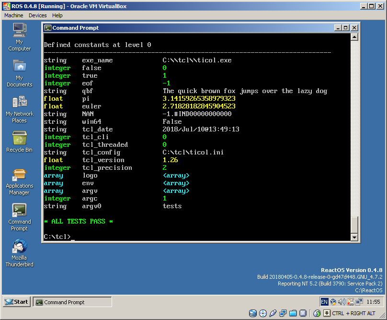This screenshot has width=387, height=320.
Task: Close the Command Prompt window
Action: 354,28
